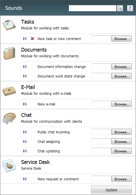Click the Tasks clipboard module icon

[x=9, y=25]
